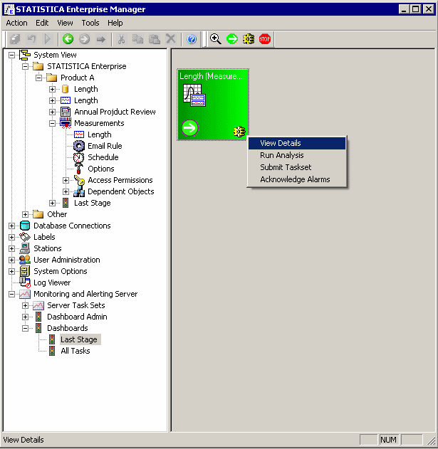Collapse the Measurements node
The height and width of the screenshot is (449, 438).
click(52, 123)
